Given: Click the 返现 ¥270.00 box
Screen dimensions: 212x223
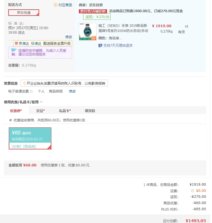Looking at the screenshot, I should [97, 17].
